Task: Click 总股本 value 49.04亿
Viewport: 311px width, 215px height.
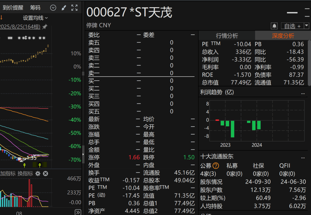Action: point(185,180)
